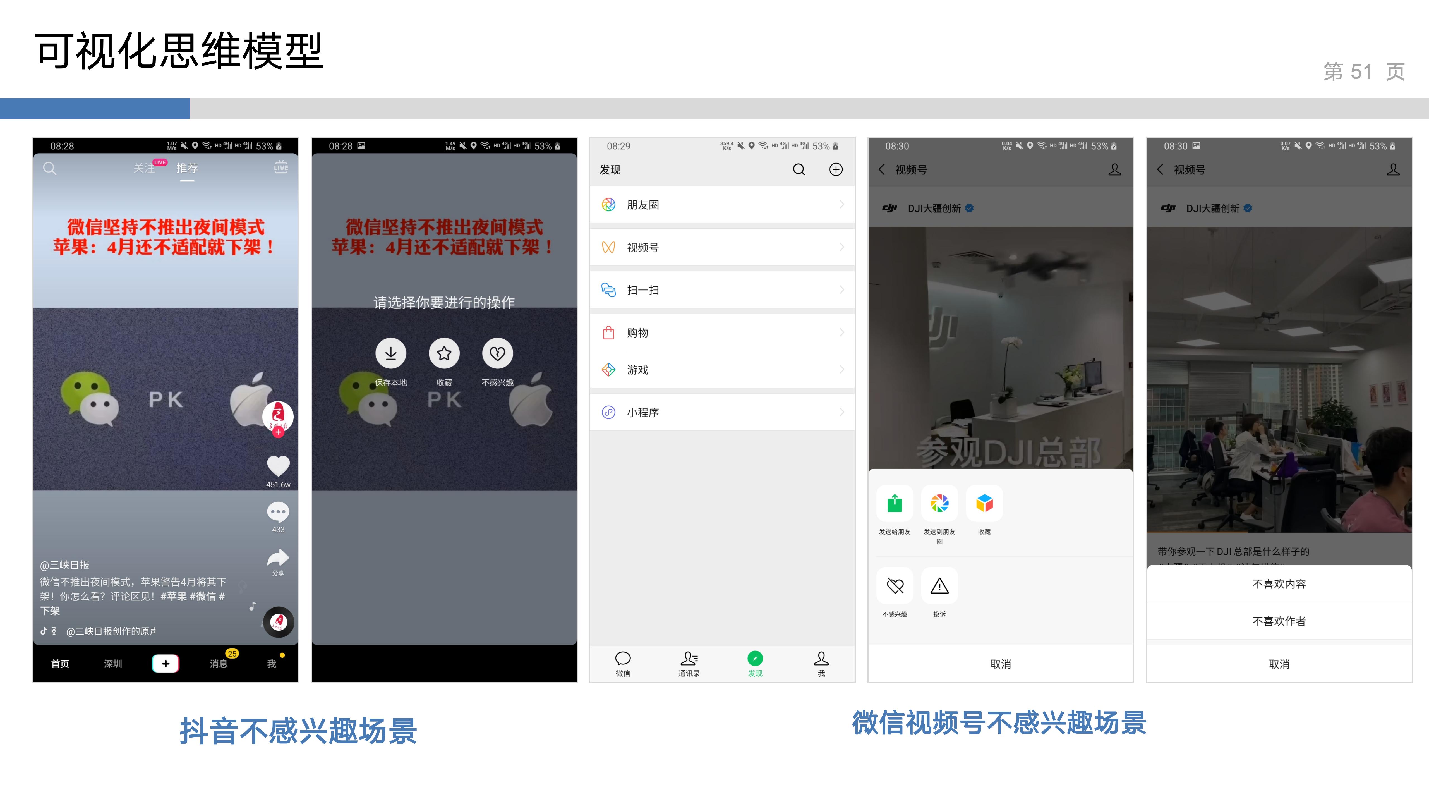Open the 购物 entry

(x=722, y=332)
